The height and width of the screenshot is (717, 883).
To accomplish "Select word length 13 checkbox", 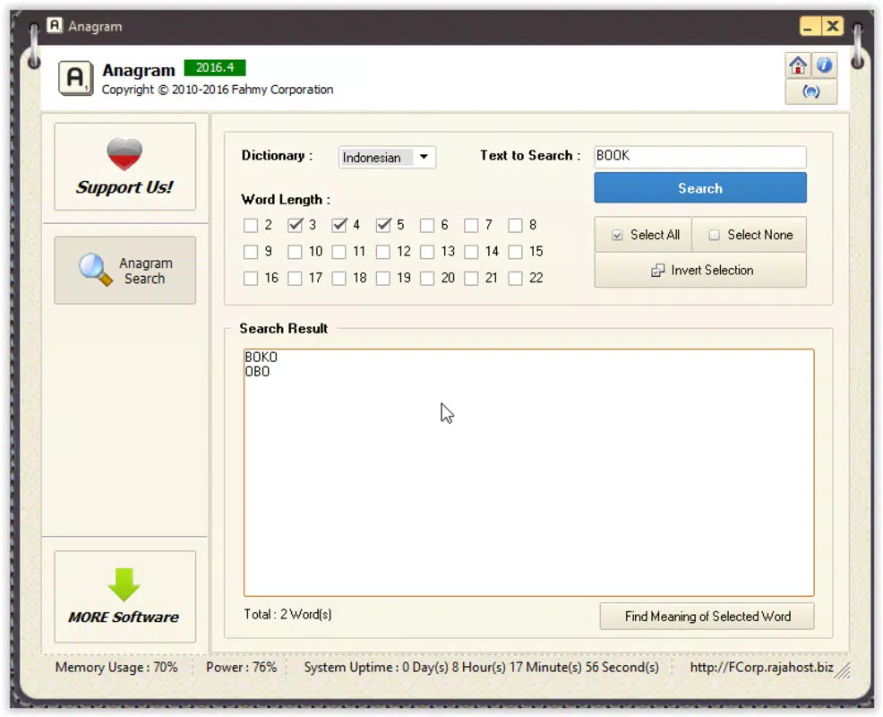I will click(427, 252).
